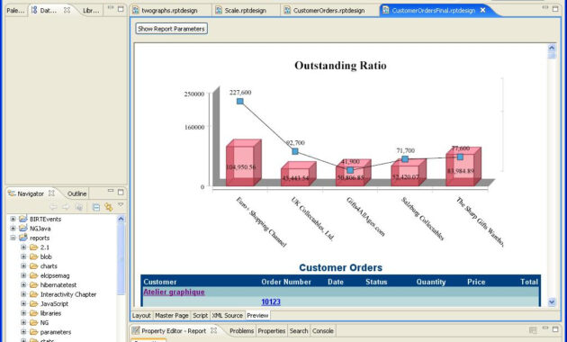Click Navigator tree scrollbar up arrow
Image resolution: width=567 pixels, height=342 pixels.
click(121, 219)
